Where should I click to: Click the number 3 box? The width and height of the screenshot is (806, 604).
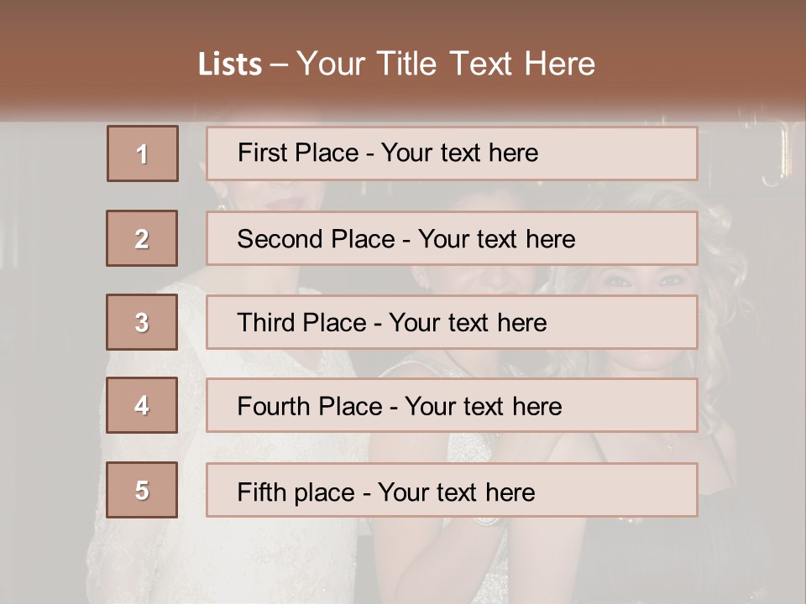click(142, 322)
